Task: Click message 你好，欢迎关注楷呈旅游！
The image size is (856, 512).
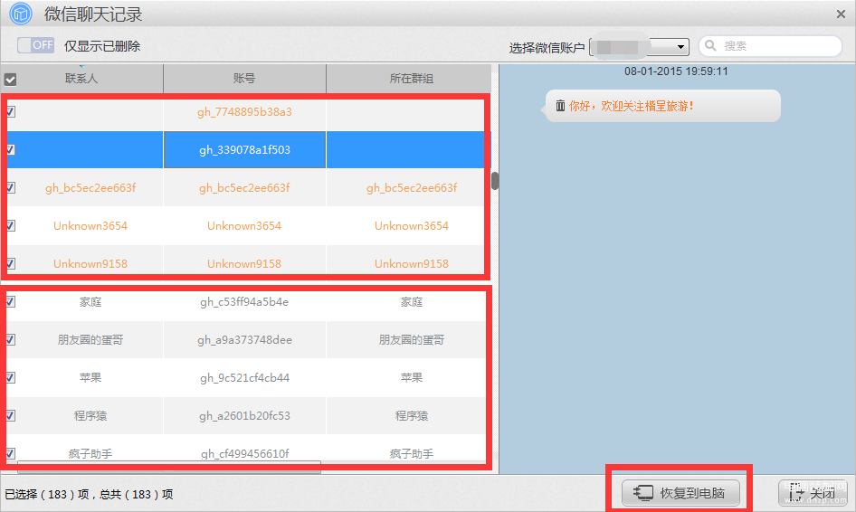Action: coord(631,106)
